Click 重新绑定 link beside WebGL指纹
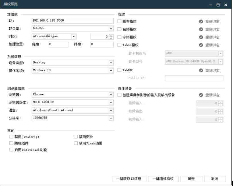This screenshot has width=234, height=186. coord(212,45)
